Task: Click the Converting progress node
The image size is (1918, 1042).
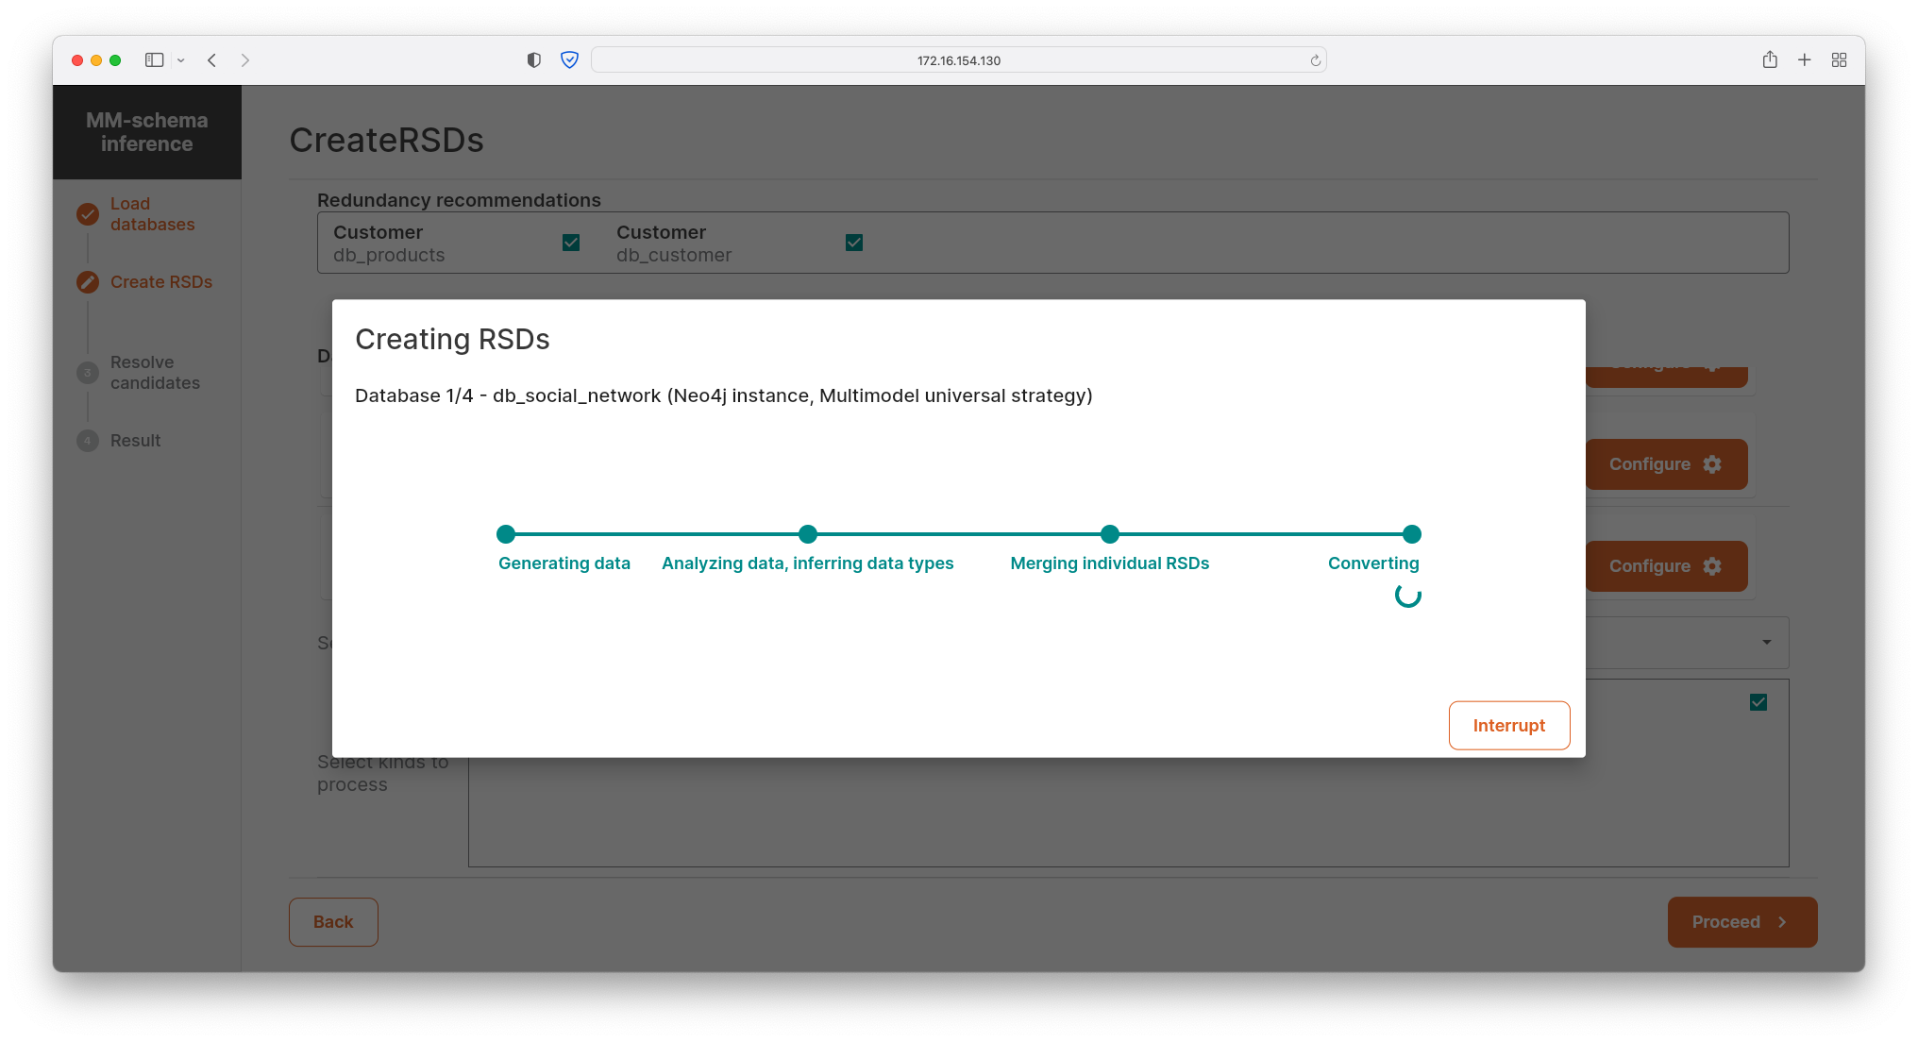Action: click(x=1408, y=532)
